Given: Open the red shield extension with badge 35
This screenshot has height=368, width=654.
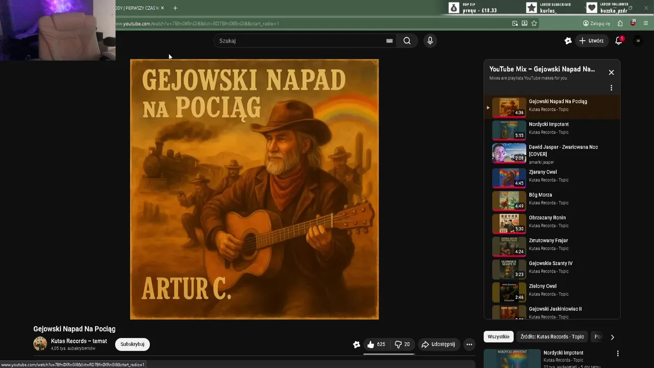Looking at the screenshot, I should [x=633, y=23].
